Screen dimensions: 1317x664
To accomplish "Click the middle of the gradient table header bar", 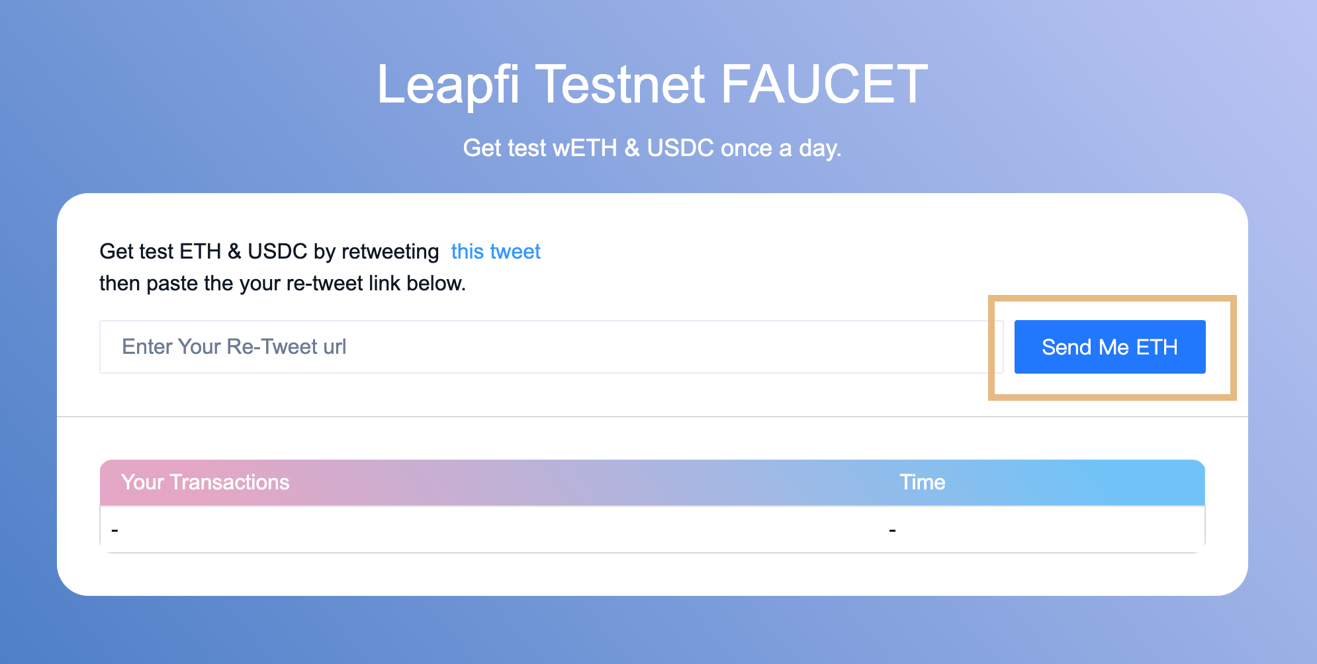I will [653, 482].
